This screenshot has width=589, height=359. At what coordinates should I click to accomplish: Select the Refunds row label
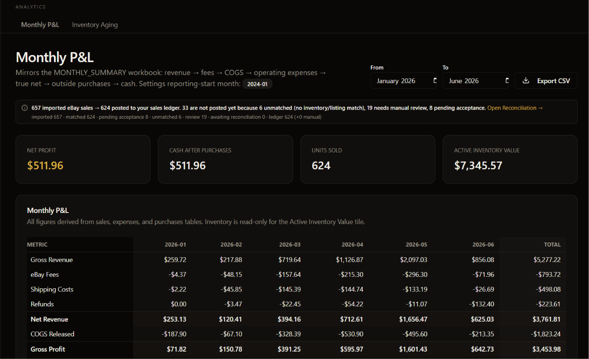pos(42,304)
